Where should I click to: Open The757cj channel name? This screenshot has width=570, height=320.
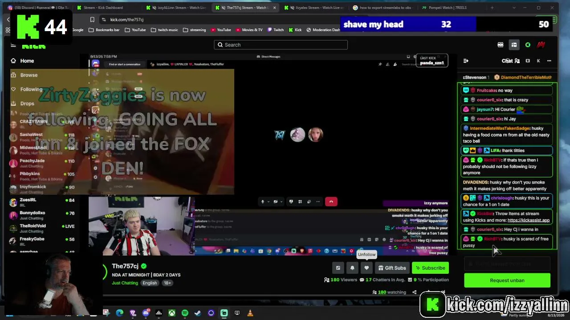pyautogui.click(x=125, y=266)
